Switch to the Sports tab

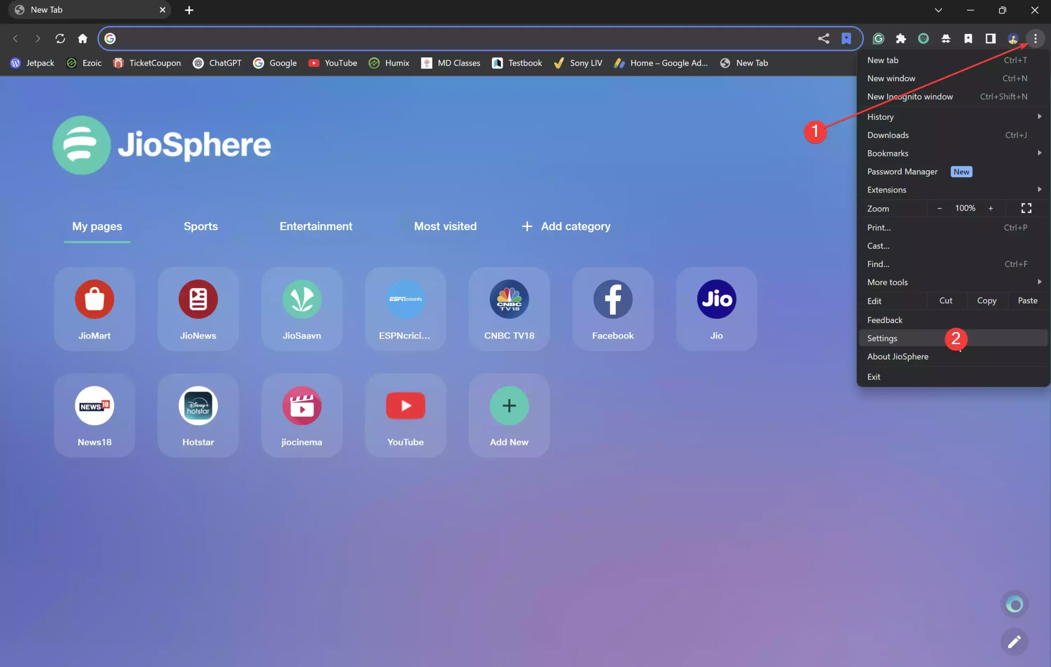[x=200, y=226]
